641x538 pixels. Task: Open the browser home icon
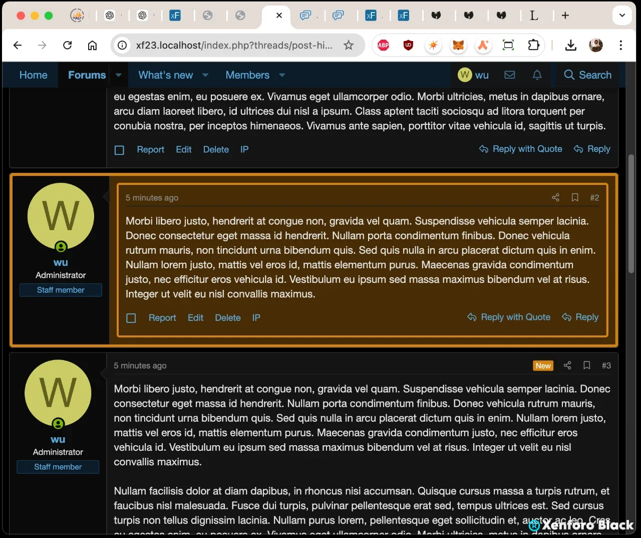pos(92,46)
